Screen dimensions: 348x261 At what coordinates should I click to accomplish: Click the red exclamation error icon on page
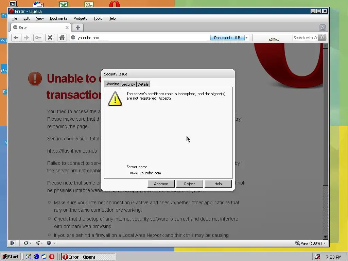coord(35,79)
